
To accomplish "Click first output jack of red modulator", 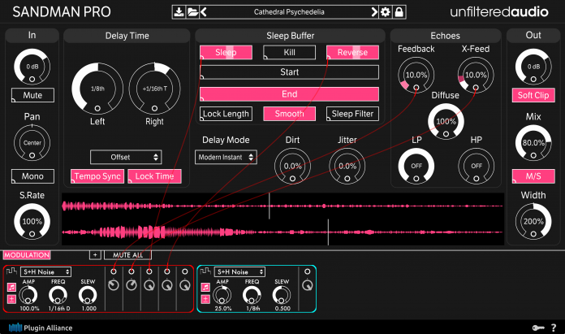I will (x=114, y=271).
